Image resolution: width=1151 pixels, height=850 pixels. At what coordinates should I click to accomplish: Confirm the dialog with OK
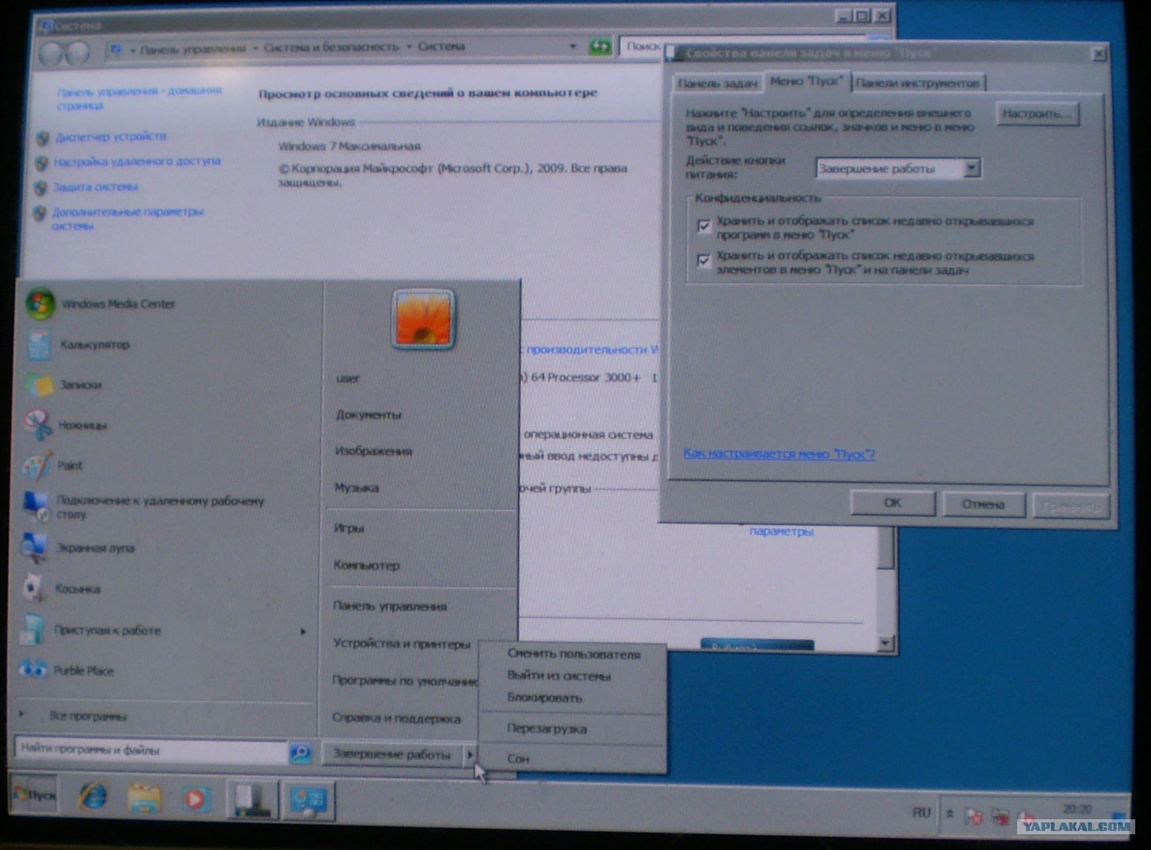click(892, 503)
